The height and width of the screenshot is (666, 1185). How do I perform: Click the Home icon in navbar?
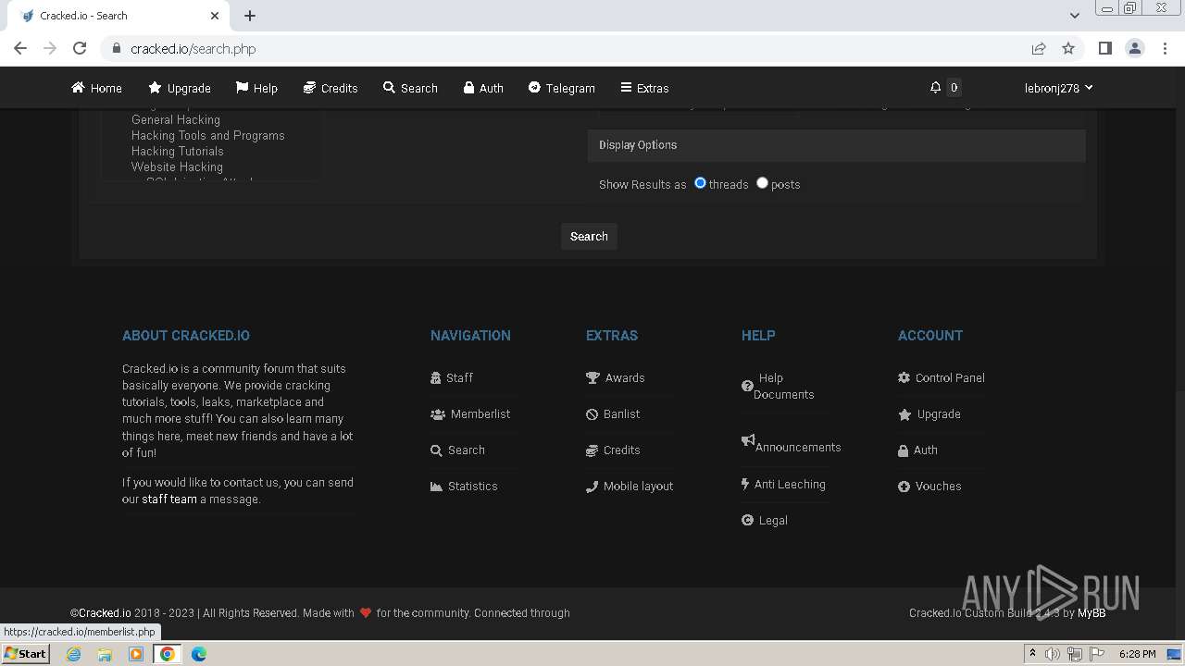[x=78, y=88]
